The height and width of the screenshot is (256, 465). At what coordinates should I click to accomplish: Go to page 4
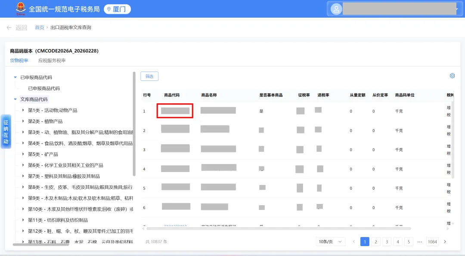click(398, 242)
